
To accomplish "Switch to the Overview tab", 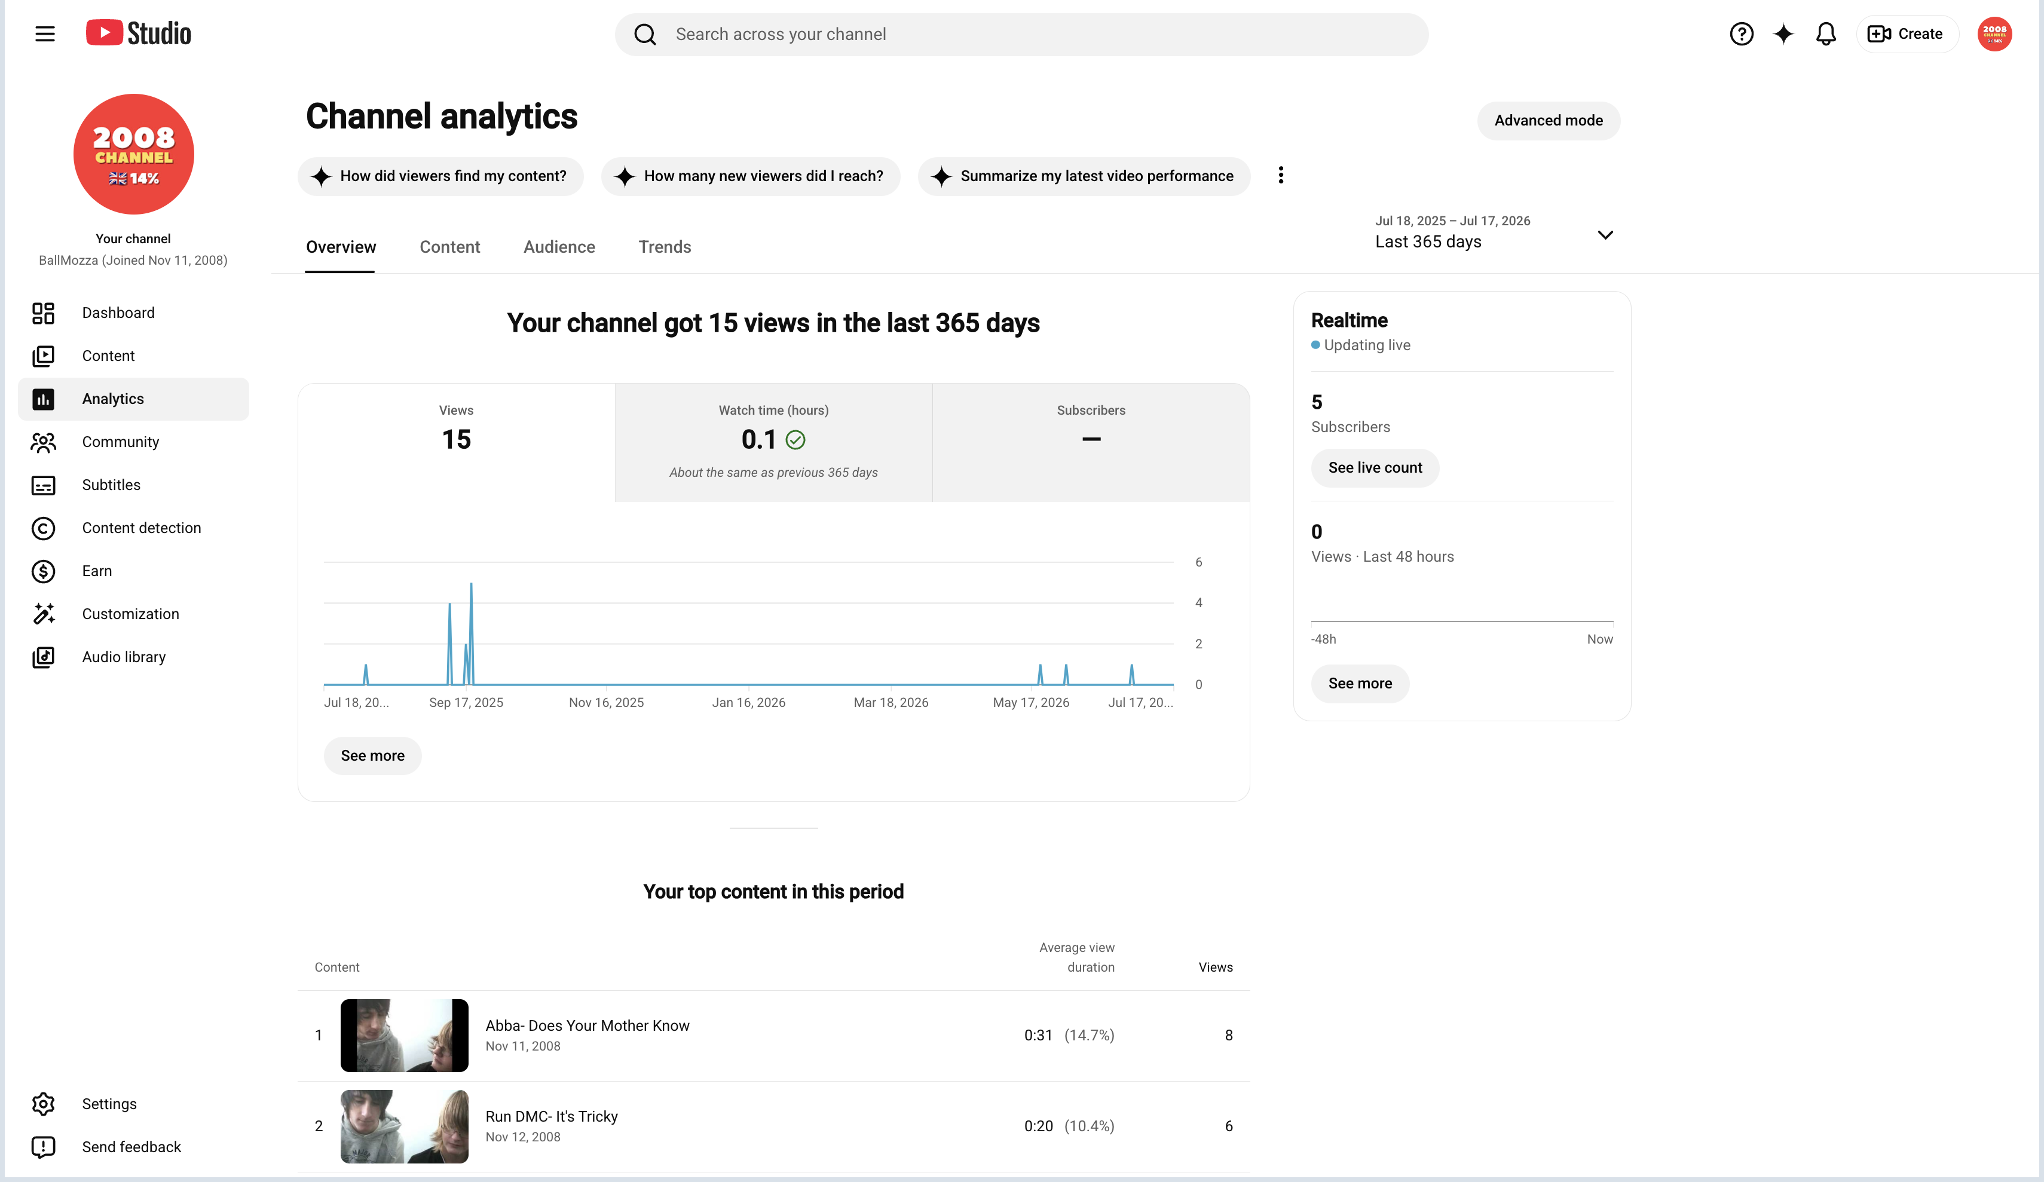I will 341,247.
